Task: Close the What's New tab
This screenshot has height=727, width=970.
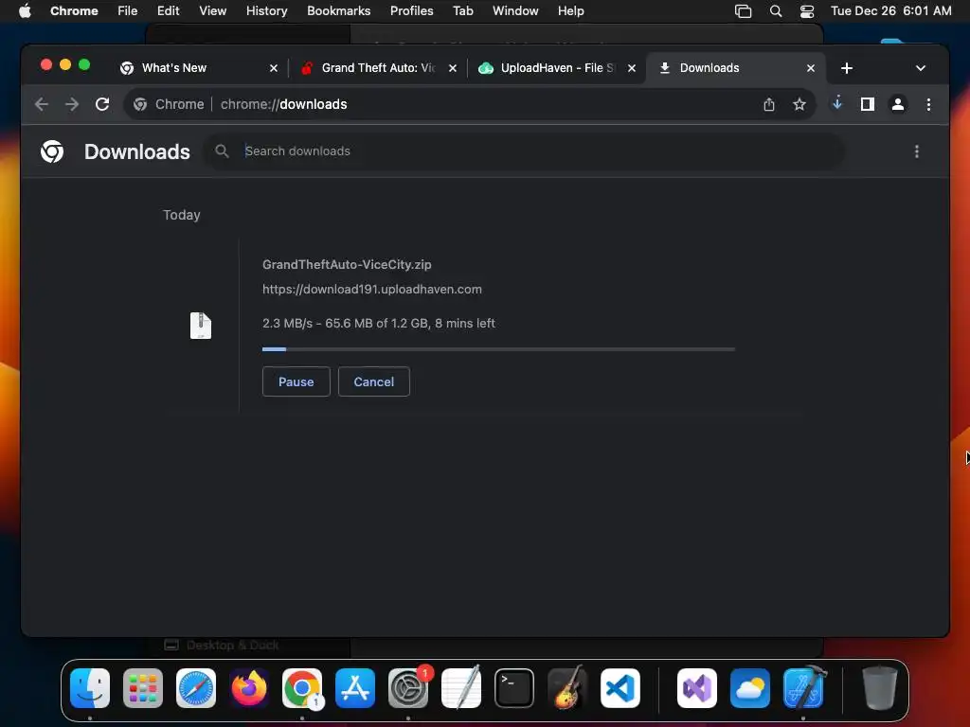Action: click(x=274, y=68)
